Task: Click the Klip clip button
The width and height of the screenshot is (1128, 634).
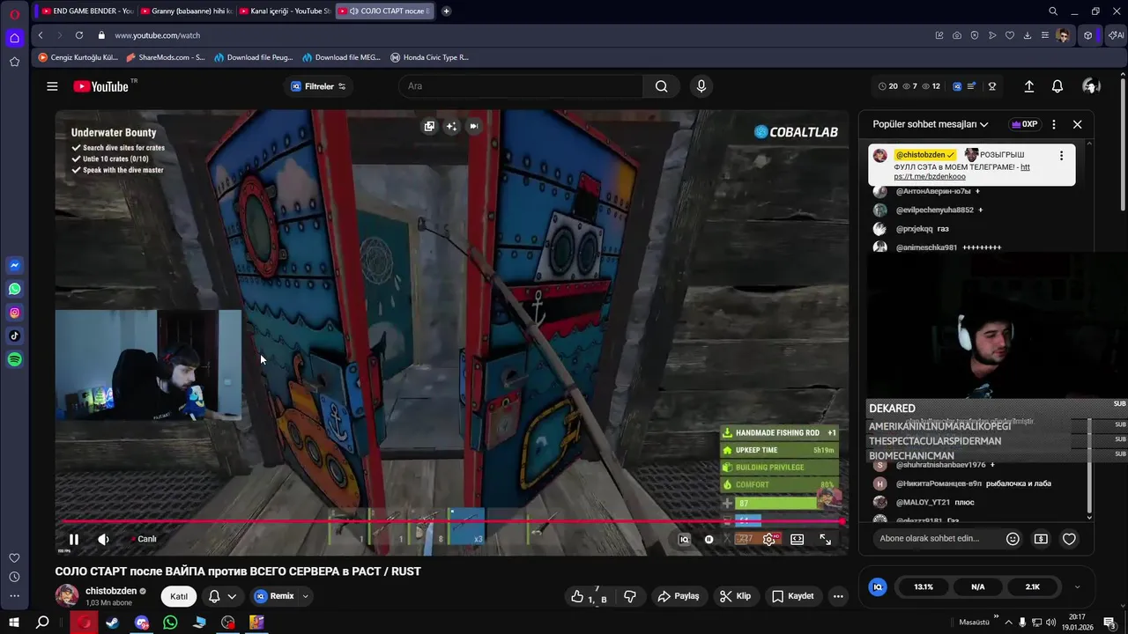Action: pyautogui.click(x=735, y=596)
